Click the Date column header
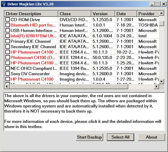 coord(126,14)
